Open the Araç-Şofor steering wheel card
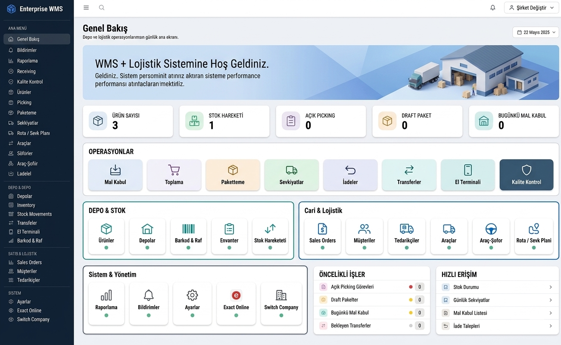Screen dimensions: 561x345 491,236
